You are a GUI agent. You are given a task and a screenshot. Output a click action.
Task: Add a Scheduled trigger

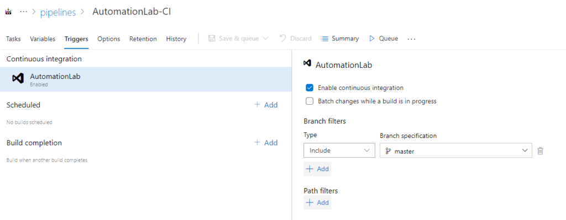click(266, 105)
